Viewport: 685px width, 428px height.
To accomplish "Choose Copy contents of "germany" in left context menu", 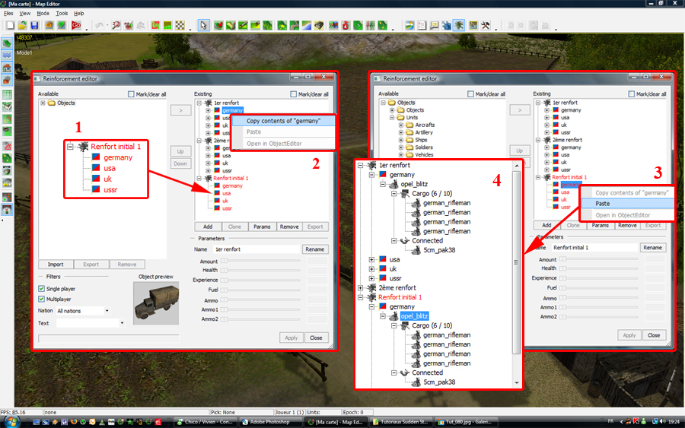I will [283, 121].
